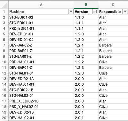Select cell PRD_Y_HAL02-01
The image size is (128, 121).
point(41,107)
